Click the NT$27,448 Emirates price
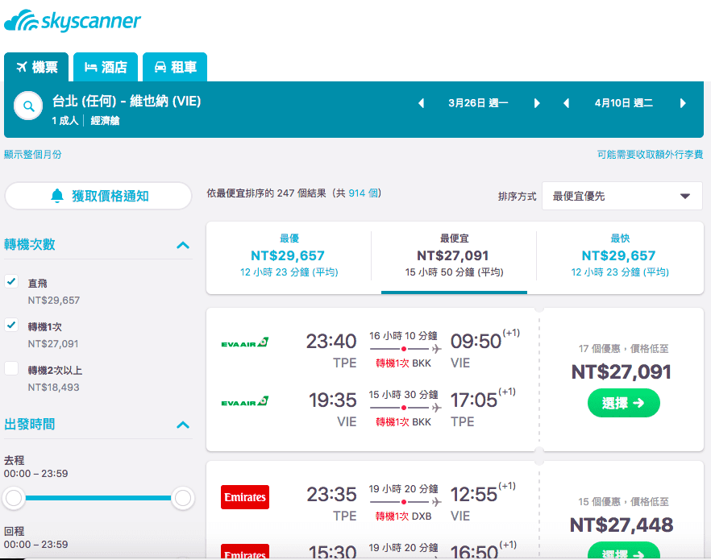711x560 pixels. tap(622, 525)
